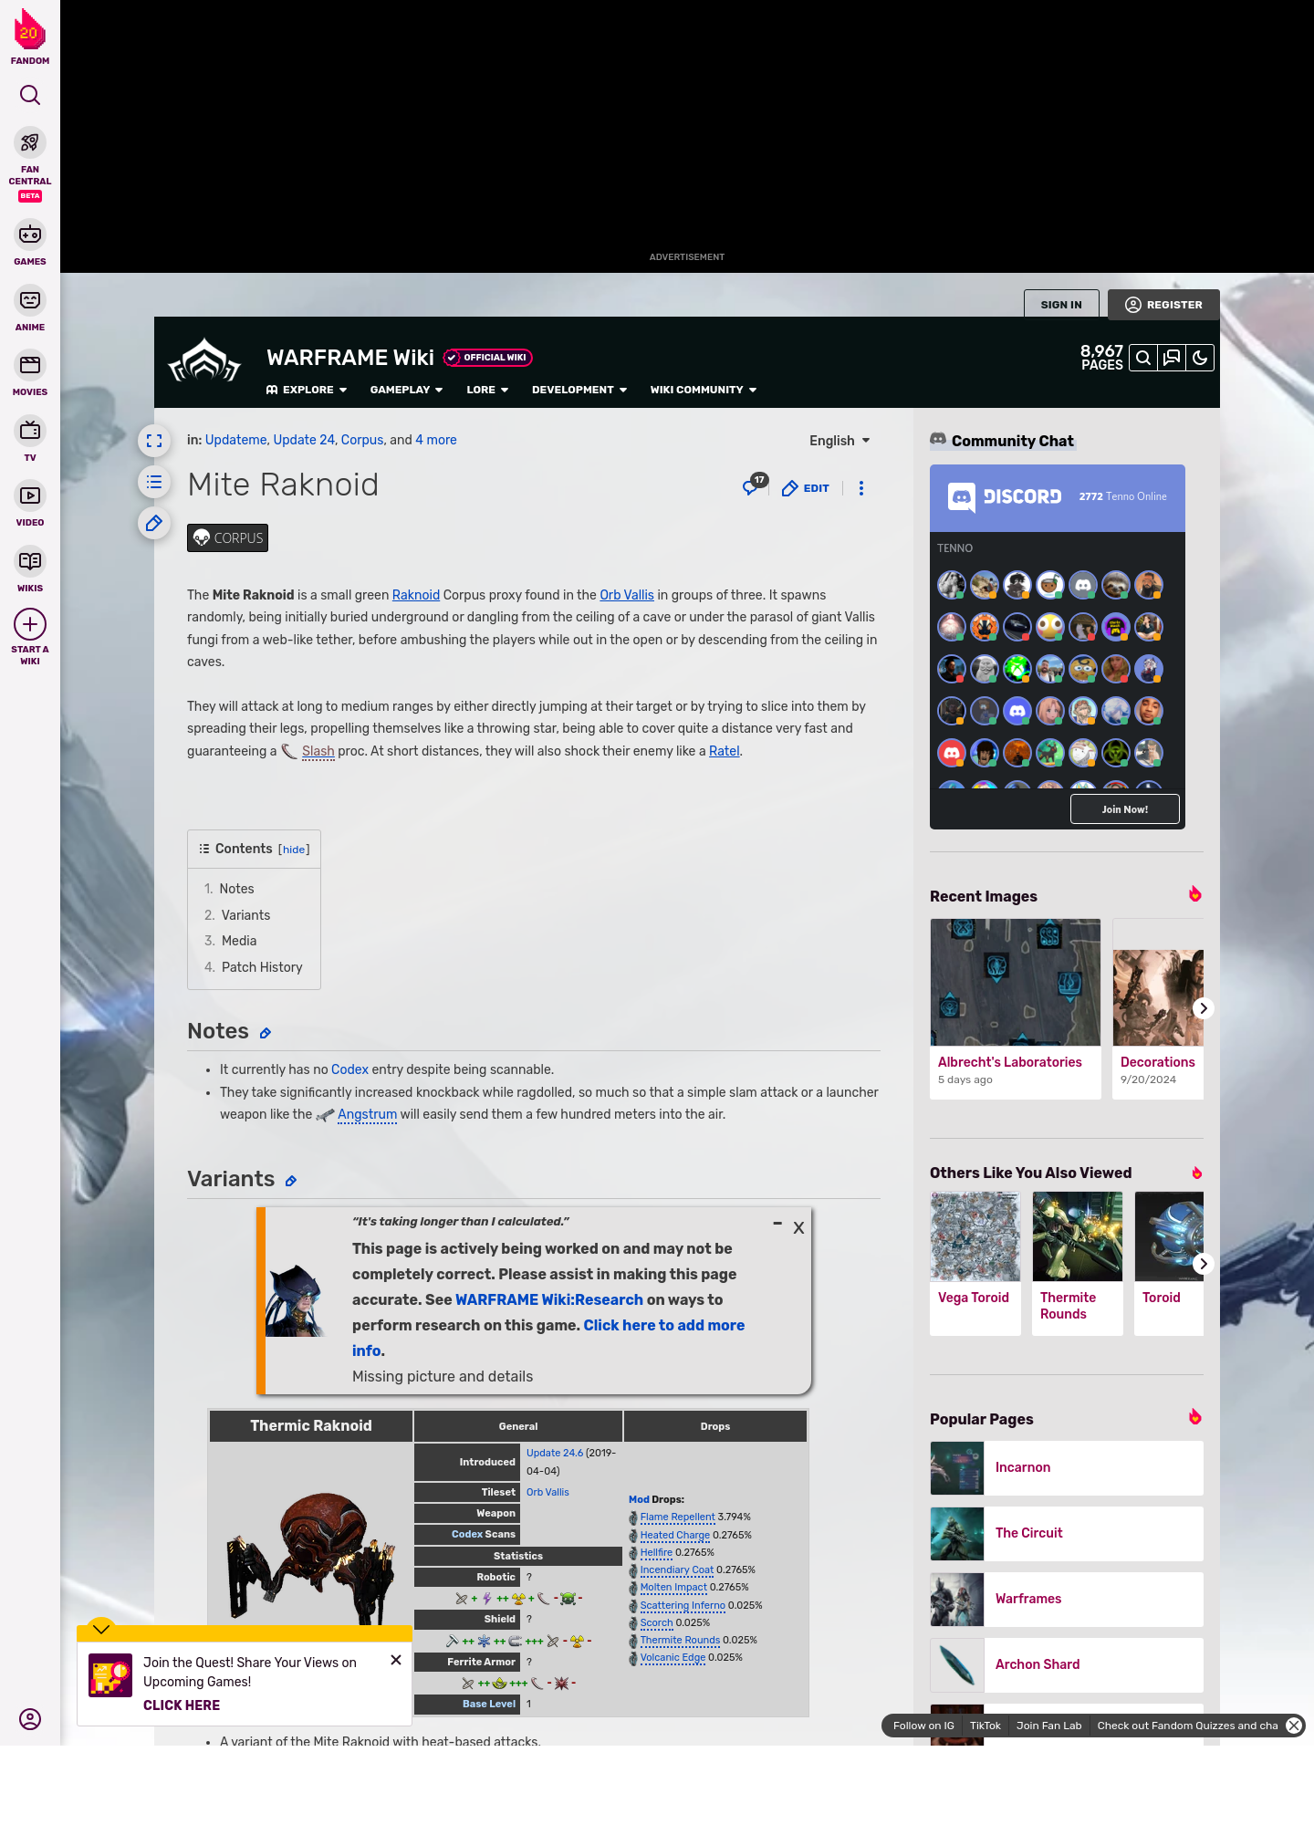Close the bottom Fandom links bar
1314x1825 pixels.
1294,1726
